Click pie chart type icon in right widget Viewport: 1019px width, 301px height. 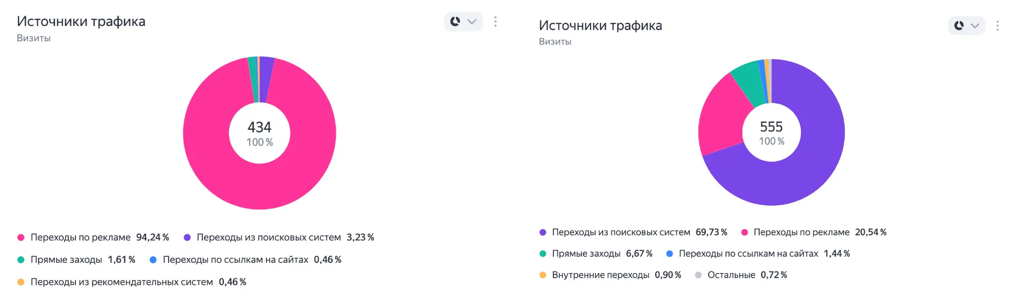(x=959, y=25)
